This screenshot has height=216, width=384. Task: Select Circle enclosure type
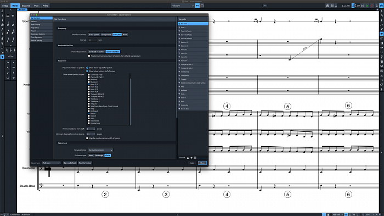point(108,156)
